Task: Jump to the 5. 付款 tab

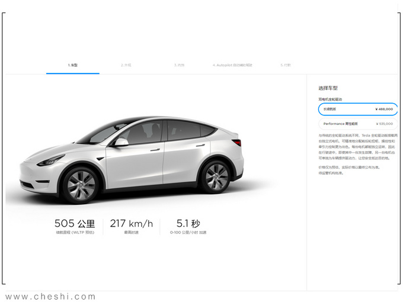Action: coord(286,65)
